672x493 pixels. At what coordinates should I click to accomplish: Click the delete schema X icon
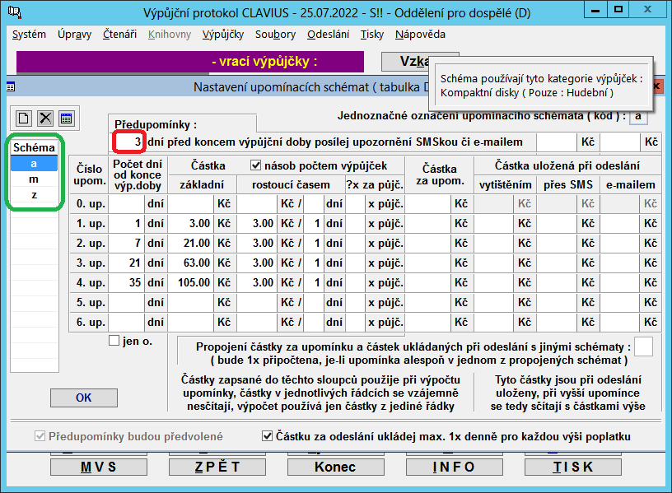[x=45, y=119]
